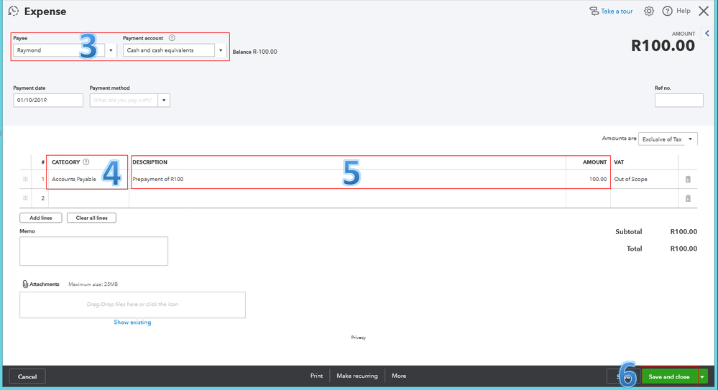718x390 pixels.
Task: Click the Cash and cash equivalents field
Action: click(169, 50)
